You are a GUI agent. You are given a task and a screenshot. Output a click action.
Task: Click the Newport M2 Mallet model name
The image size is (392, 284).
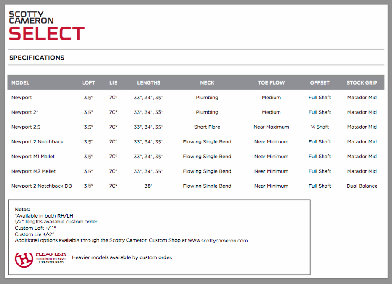pyautogui.click(x=33, y=171)
